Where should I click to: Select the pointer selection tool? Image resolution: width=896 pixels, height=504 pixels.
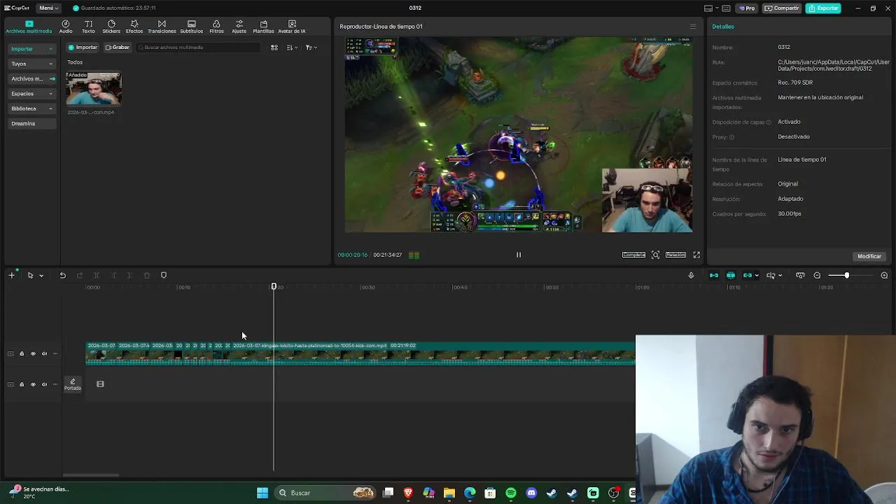tap(30, 275)
